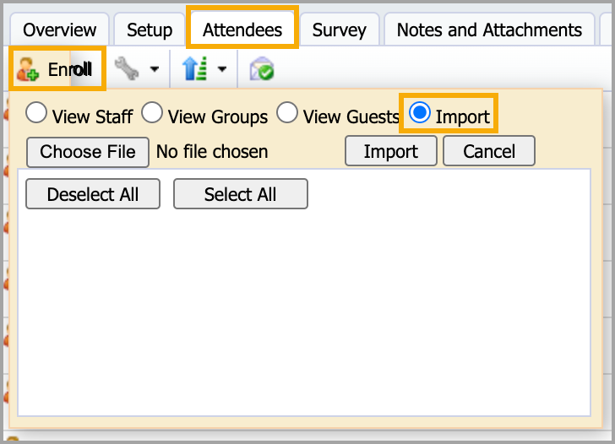Switch to the Survey tab

tap(340, 30)
